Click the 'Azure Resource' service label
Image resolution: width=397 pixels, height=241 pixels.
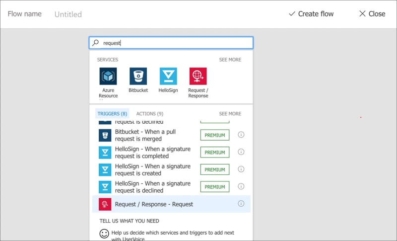pos(108,93)
